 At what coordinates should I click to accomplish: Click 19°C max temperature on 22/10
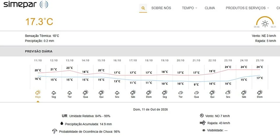click(x=212, y=71)
